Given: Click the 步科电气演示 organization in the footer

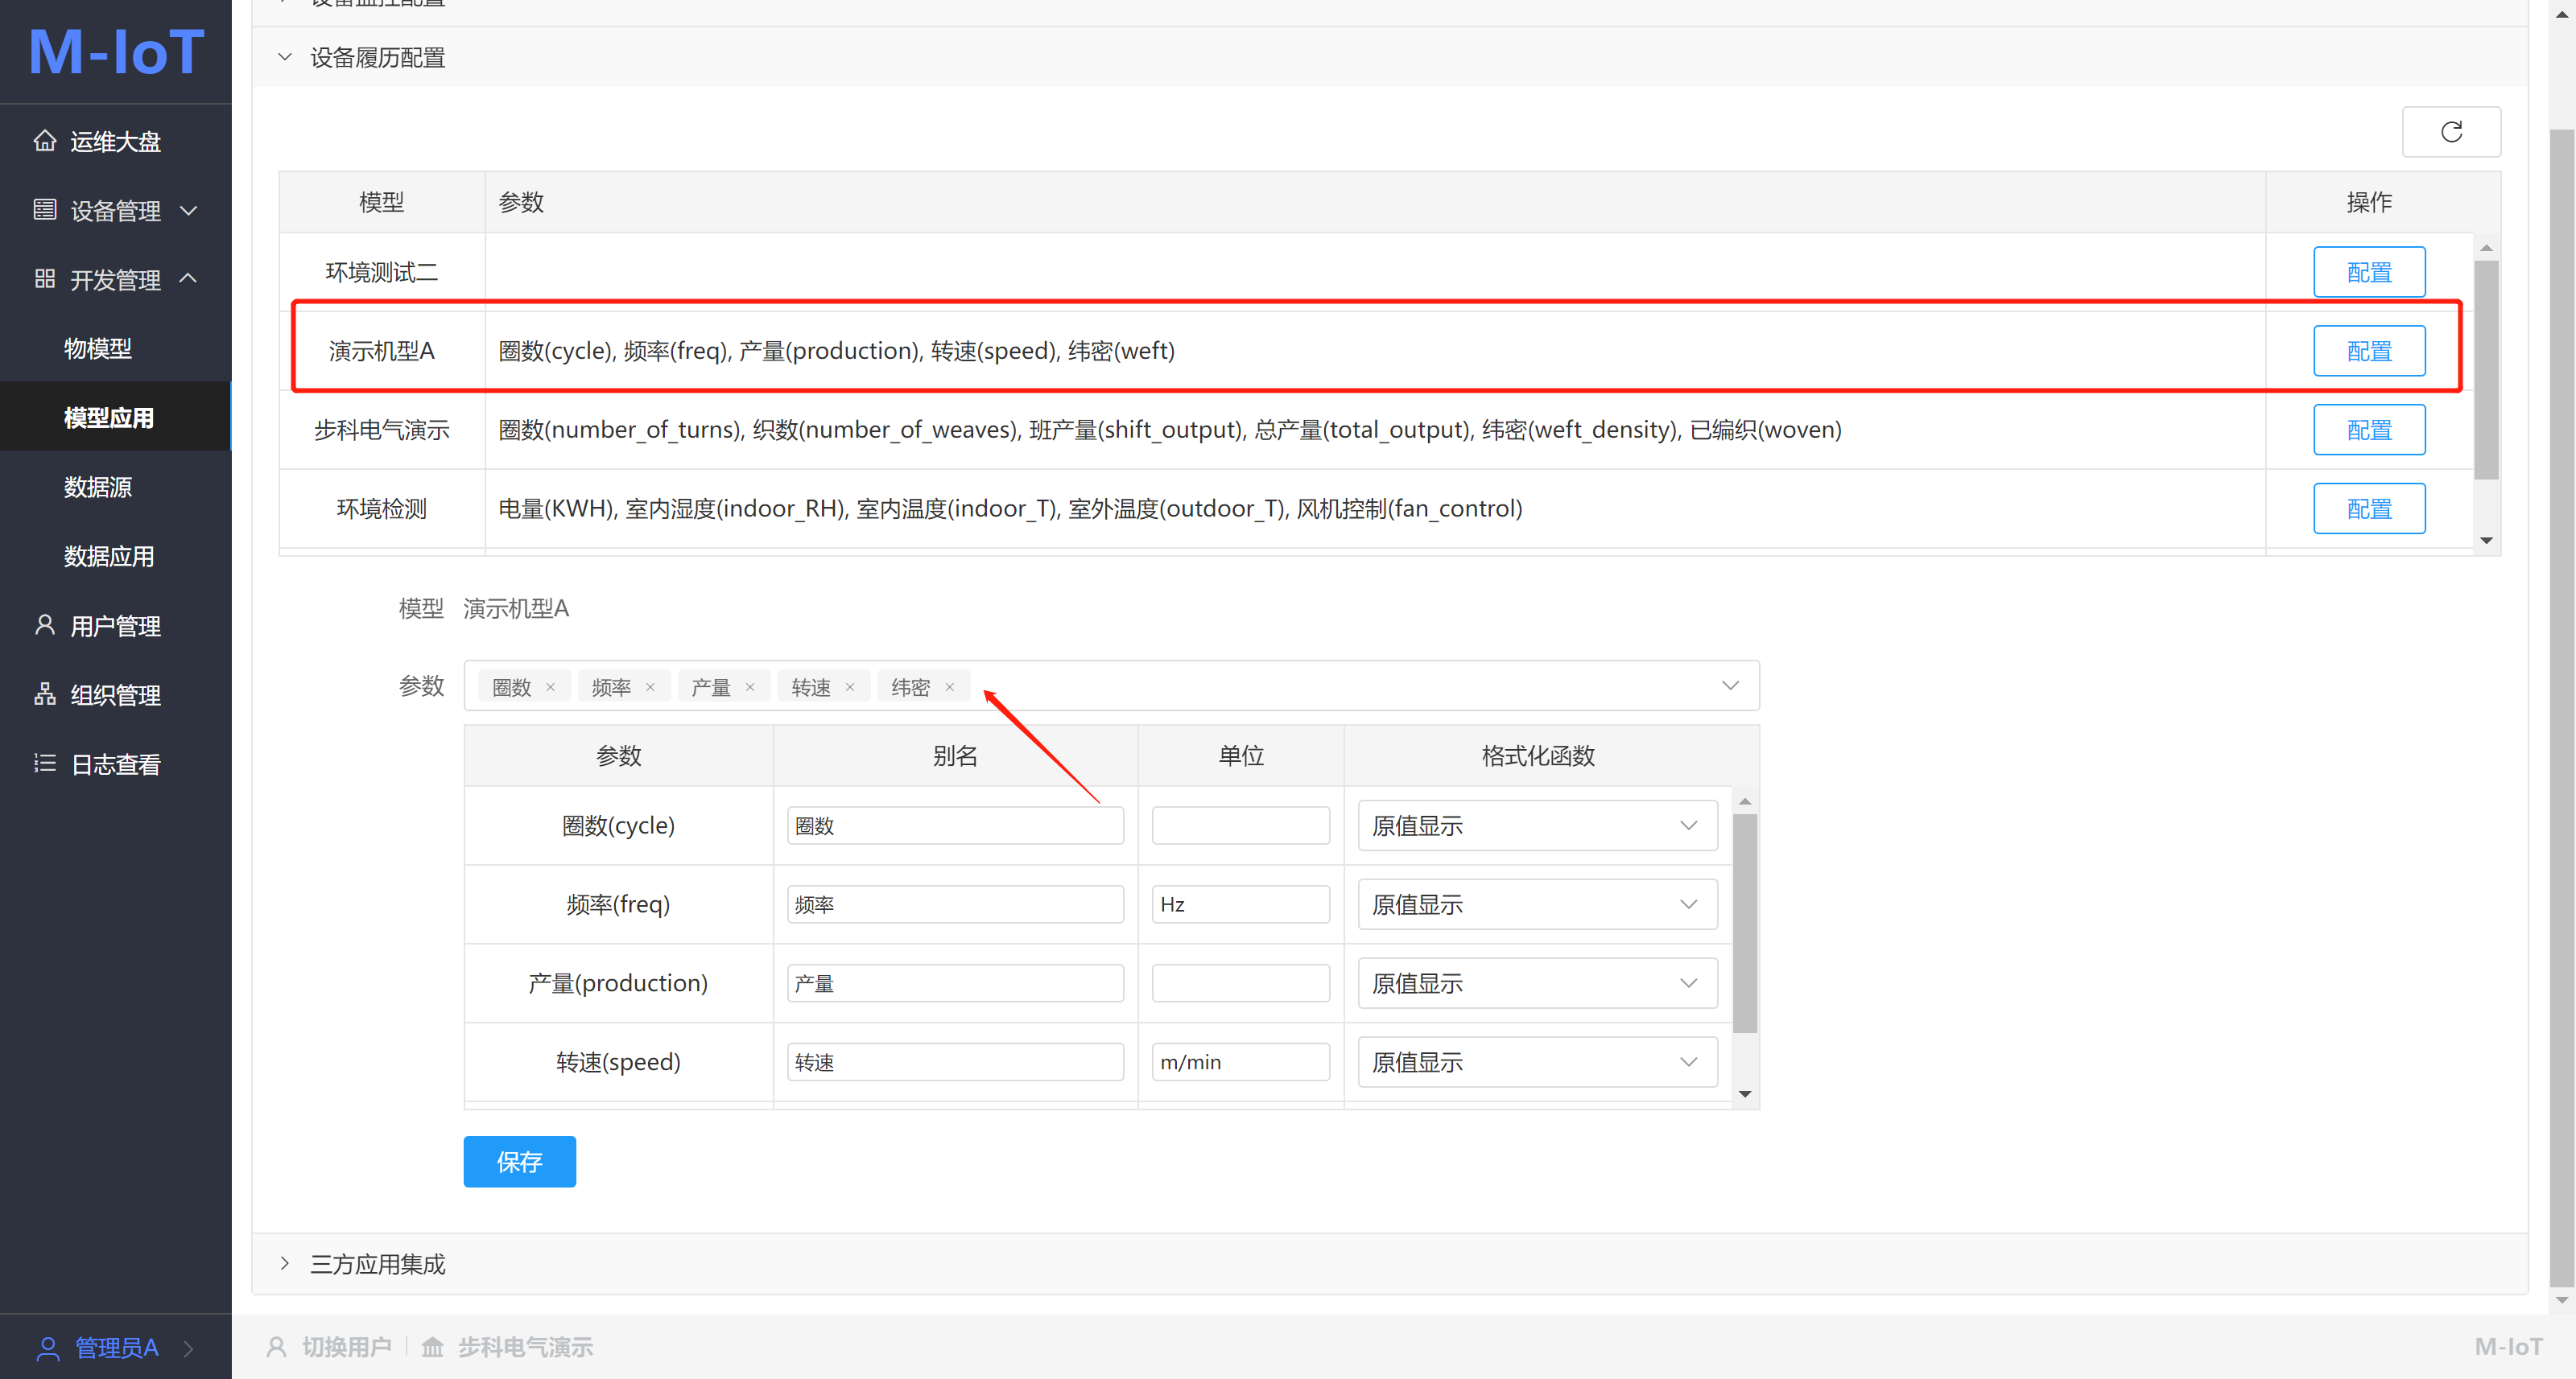Looking at the screenshot, I should coord(525,1347).
